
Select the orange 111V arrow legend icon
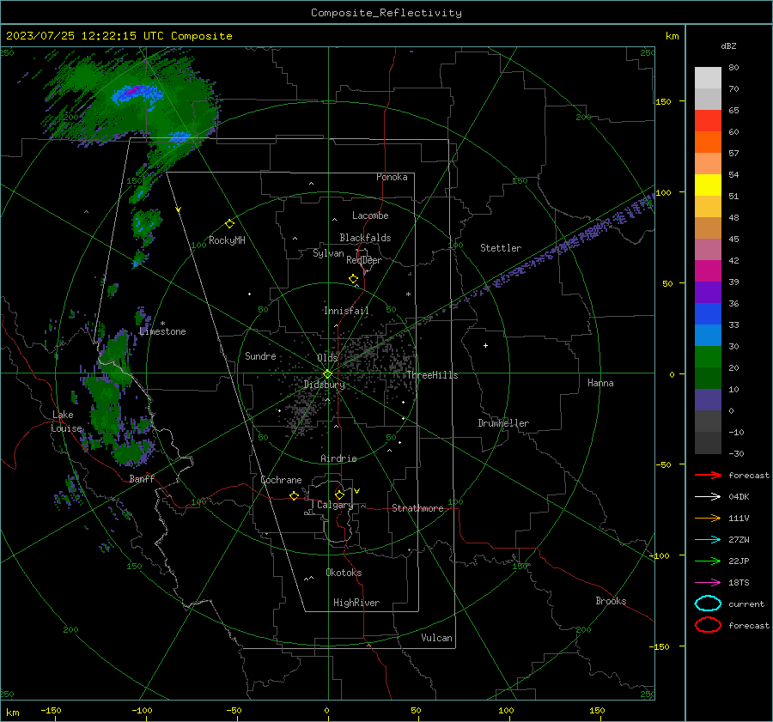708,518
